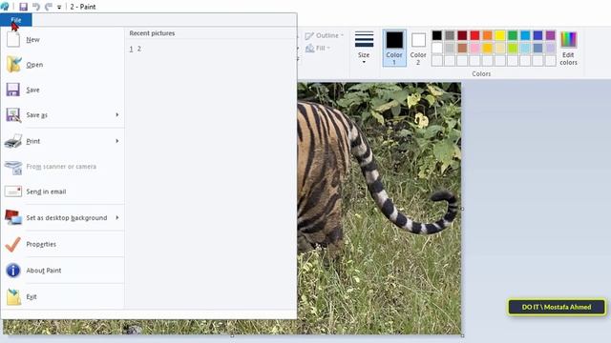Pick the dark gray color swatch
The width and height of the screenshot is (611, 343).
(450, 35)
